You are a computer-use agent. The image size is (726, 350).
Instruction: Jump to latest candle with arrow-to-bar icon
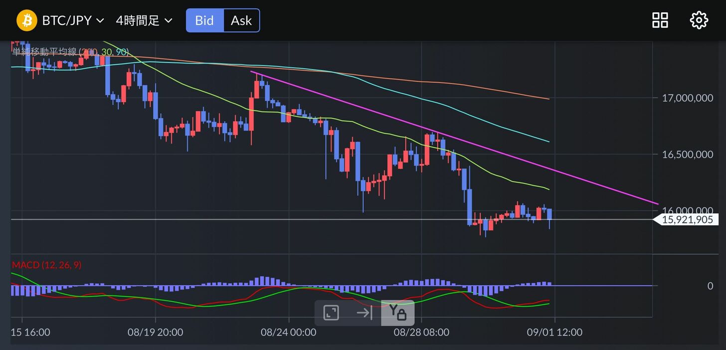click(x=364, y=313)
